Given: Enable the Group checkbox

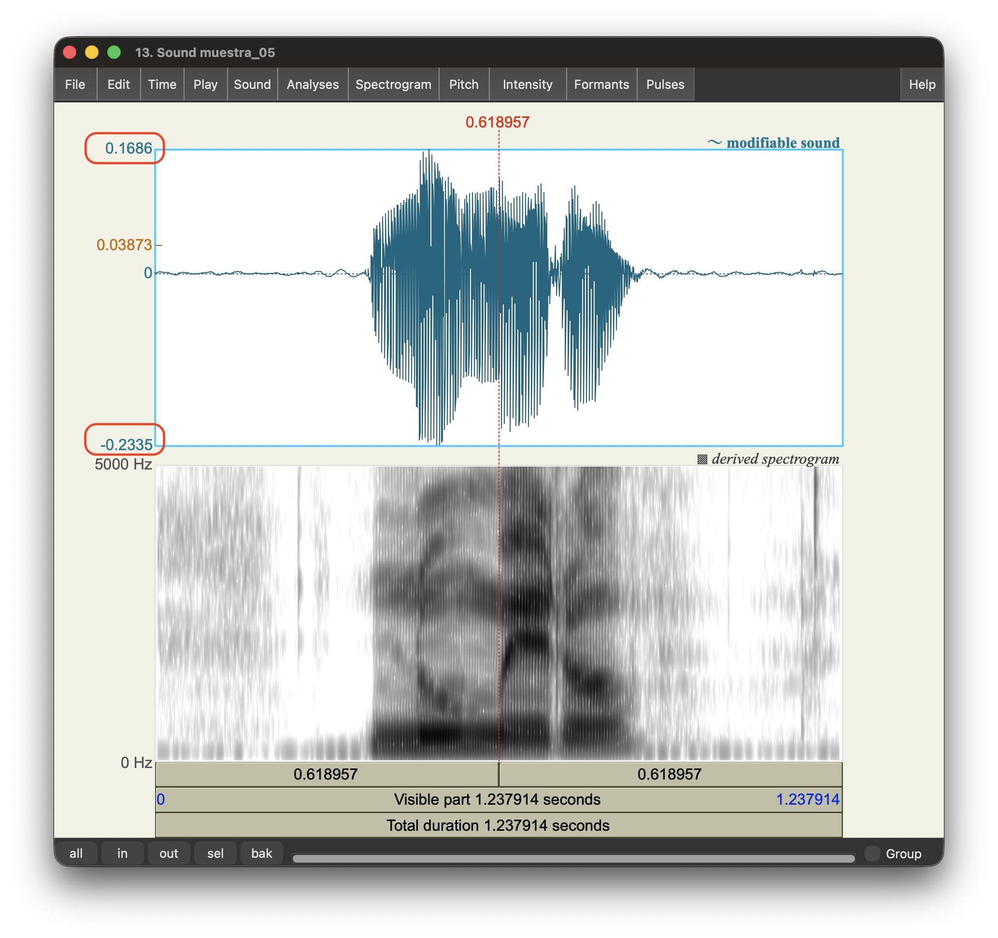Looking at the screenshot, I should pos(872,853).
